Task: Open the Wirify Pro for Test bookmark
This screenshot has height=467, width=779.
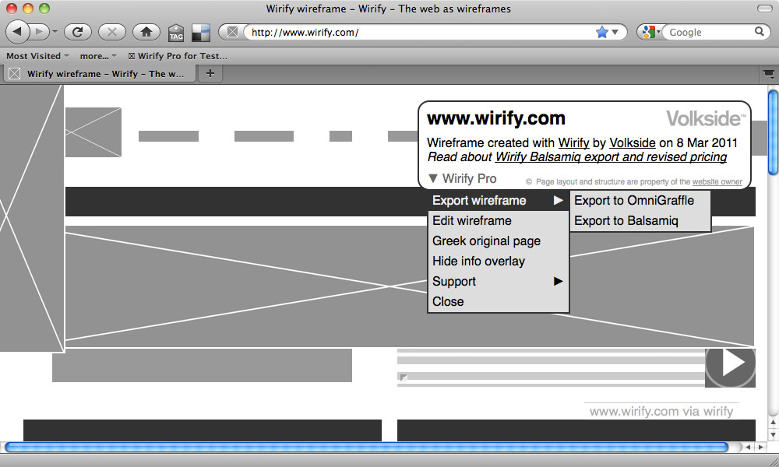Action: point(178,56)
